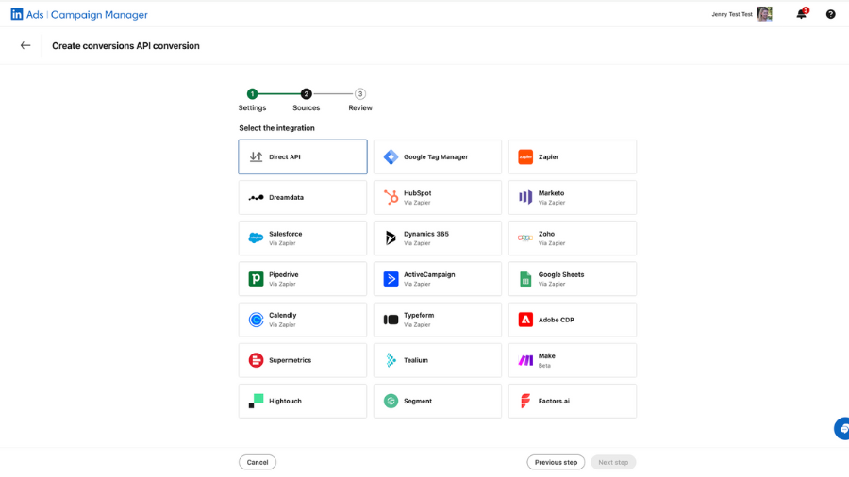Select the Marketo label
The width and height of the screenshot is (849, 477).
551,193
